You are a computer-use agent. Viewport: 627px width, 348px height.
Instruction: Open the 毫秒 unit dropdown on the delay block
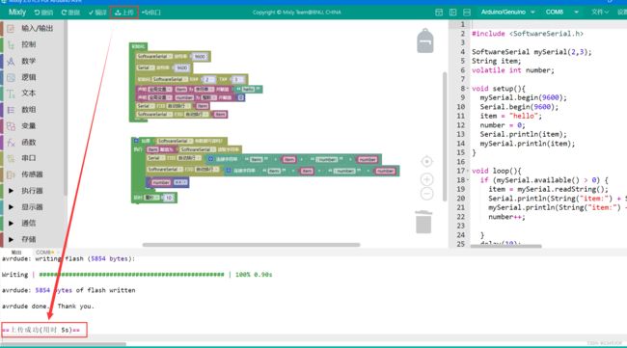tap(151, 198)
